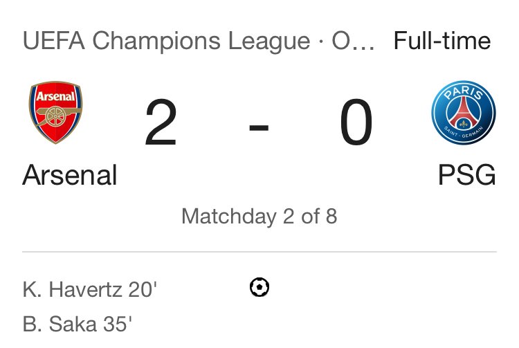Click the truncated "O…" header text
The height and width of the screenshot is (348, 519).
(353, 41)
